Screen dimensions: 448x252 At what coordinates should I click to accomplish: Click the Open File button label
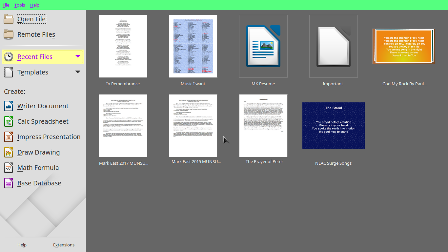[x=31, y=19]
